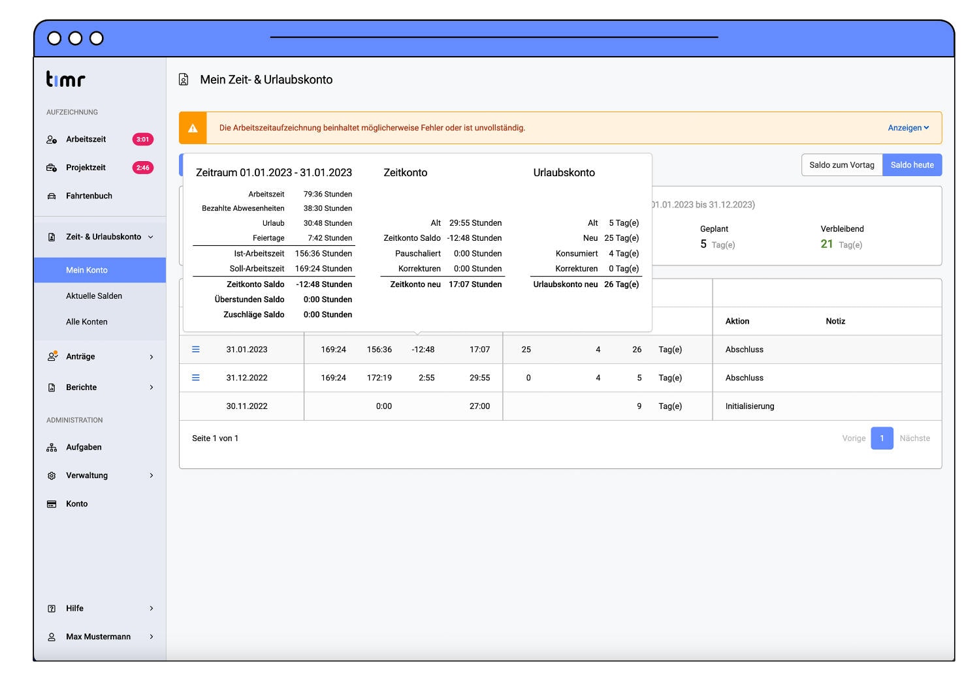This screenshot has width=979, height=700.
Task: Expand the Hilfe menu chevron
Action: click(152, 609)
